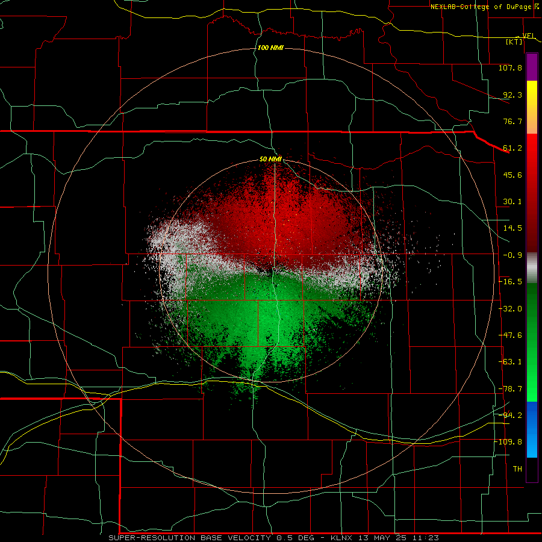Select the -47.6 scale value
This screenshot has width=542, height=542.
tap(511, 335)
